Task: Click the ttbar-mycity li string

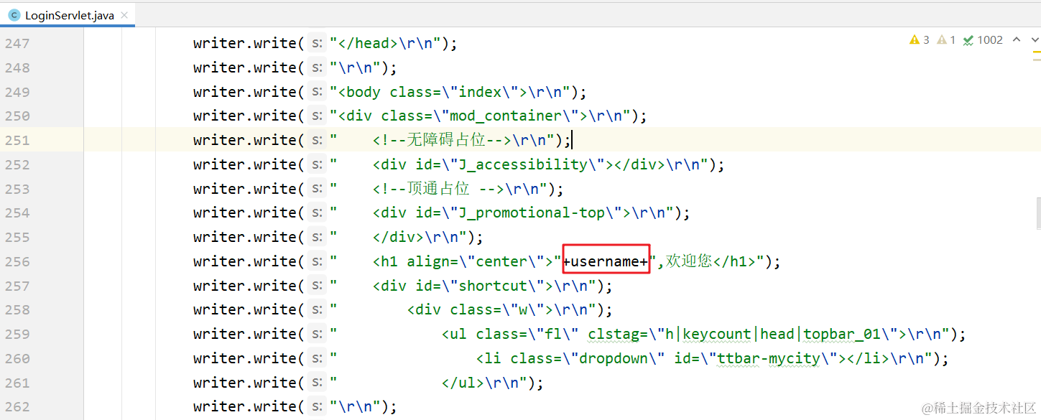Action: tap(631, 359)
